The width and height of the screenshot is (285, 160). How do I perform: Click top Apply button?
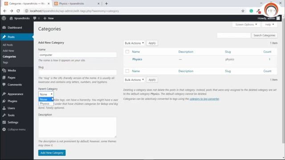pyautogui.click(x=152, y=43)
